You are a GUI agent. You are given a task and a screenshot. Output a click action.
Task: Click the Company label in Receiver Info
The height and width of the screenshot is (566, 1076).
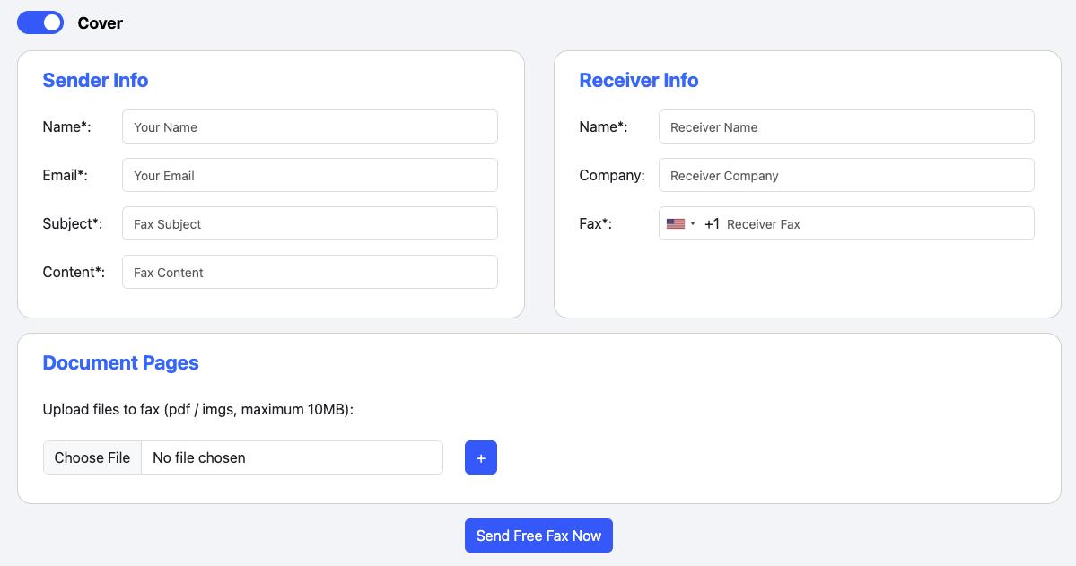coord(611,176)
